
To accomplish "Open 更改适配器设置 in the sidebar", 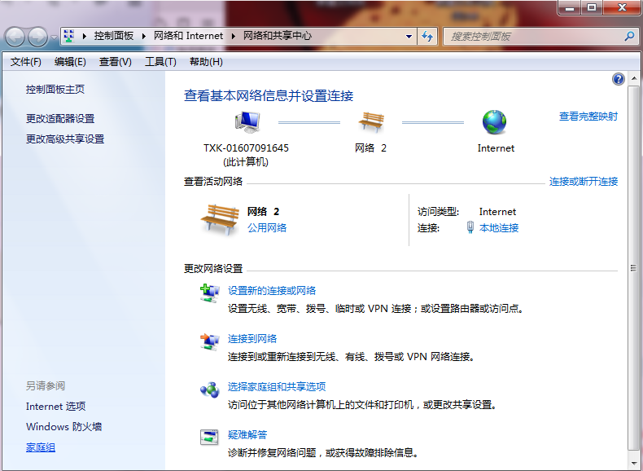I will click(60, 119).
